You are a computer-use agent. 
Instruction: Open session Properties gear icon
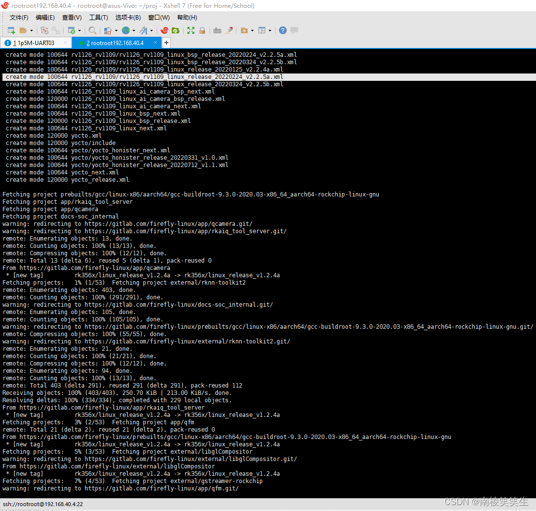click(x=71, y=30)
